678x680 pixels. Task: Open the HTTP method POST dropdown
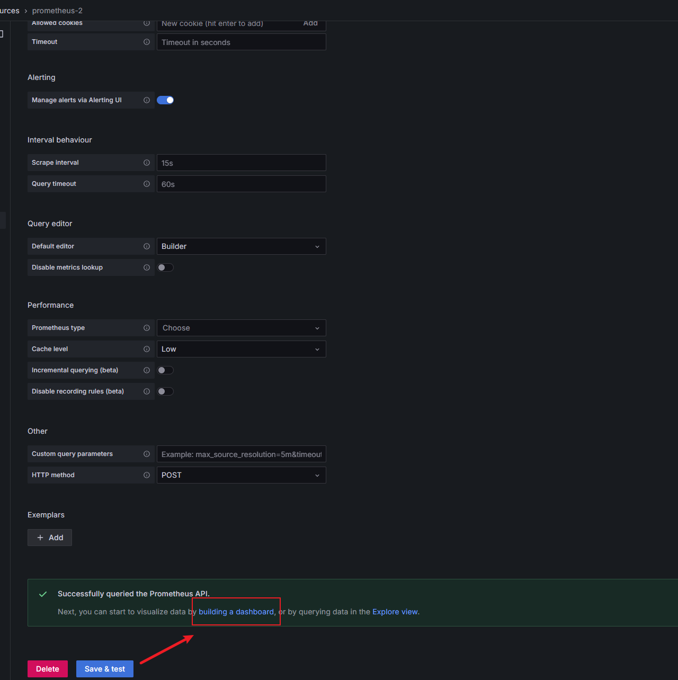click(241, 475)
